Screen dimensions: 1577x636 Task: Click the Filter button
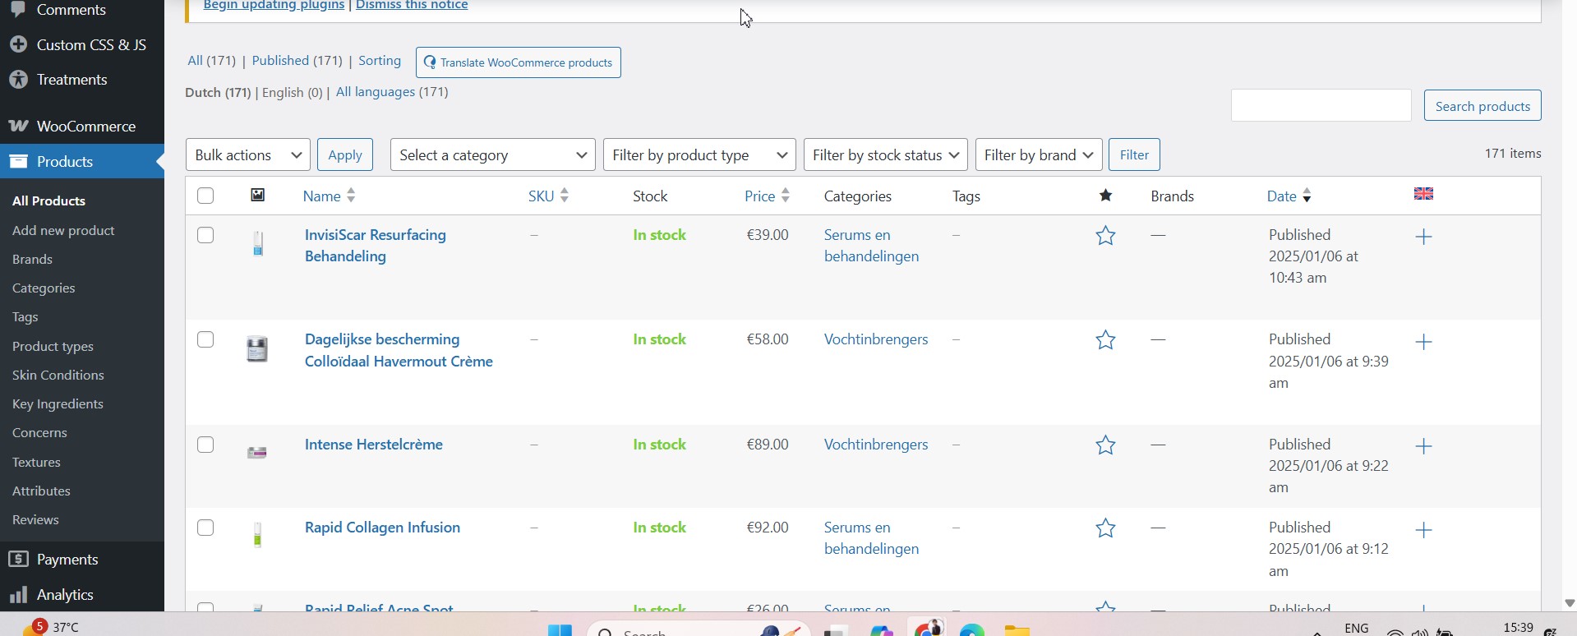click(1134, 154)
